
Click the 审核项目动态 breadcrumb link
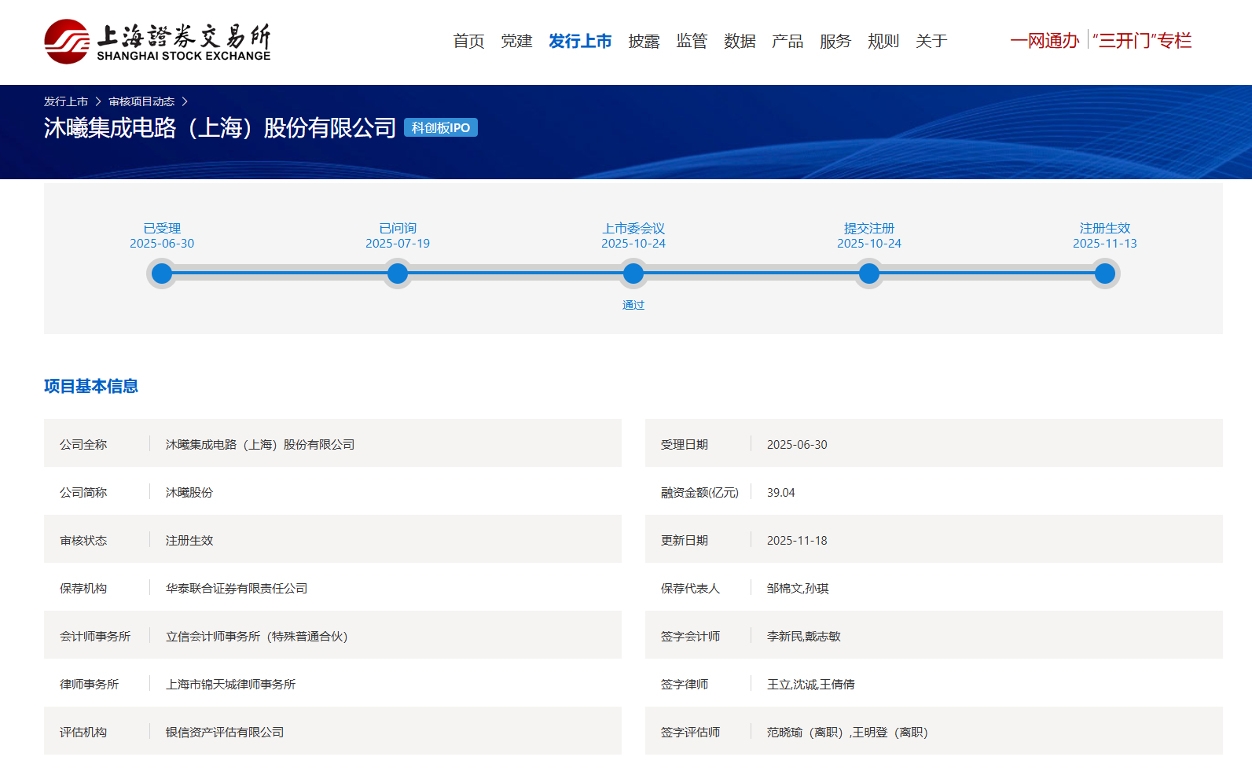141,101
